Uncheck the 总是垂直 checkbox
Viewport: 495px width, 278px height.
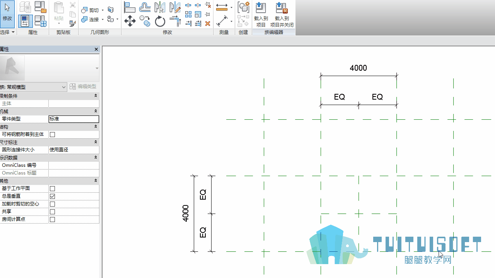53,196
